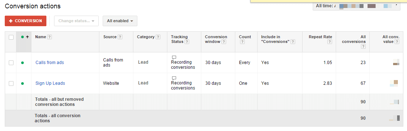Click the red plus Conversion button

click(x=26, y=21)
